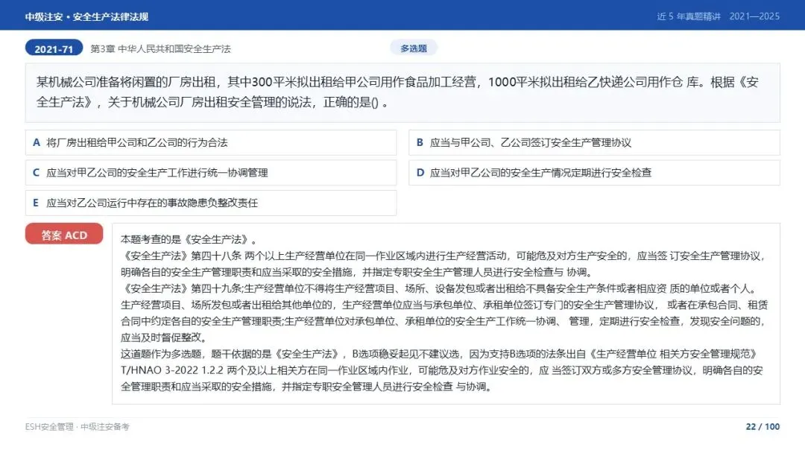Click chapter label 第3章 中华人民共和国安全生产法
The height and width of the screenshot is (453, 805).
tap(160, 48)
